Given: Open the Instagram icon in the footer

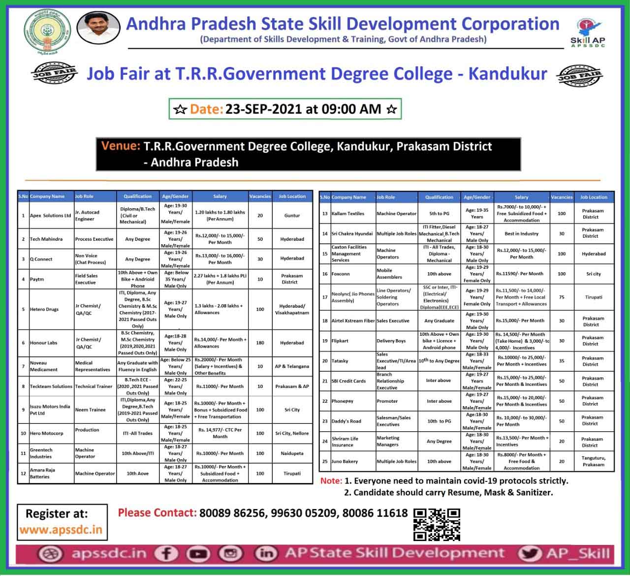Looking at the screenshot, I should tap(230, 554).
